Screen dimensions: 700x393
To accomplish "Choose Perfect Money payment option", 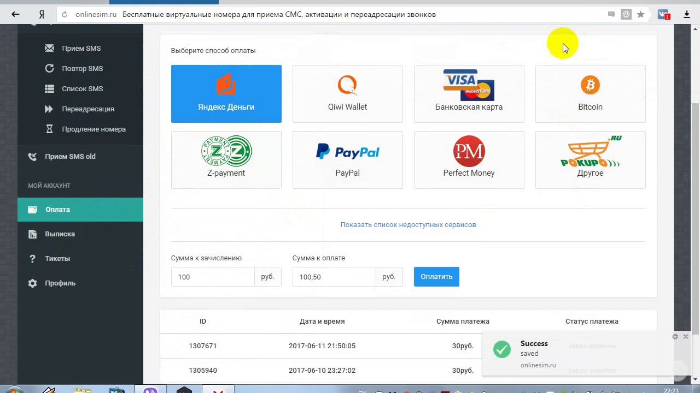I will click(x=469, y=160).
